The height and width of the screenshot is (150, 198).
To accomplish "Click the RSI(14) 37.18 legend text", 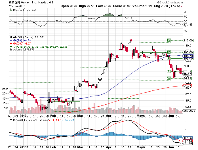I will pos(24,10).
